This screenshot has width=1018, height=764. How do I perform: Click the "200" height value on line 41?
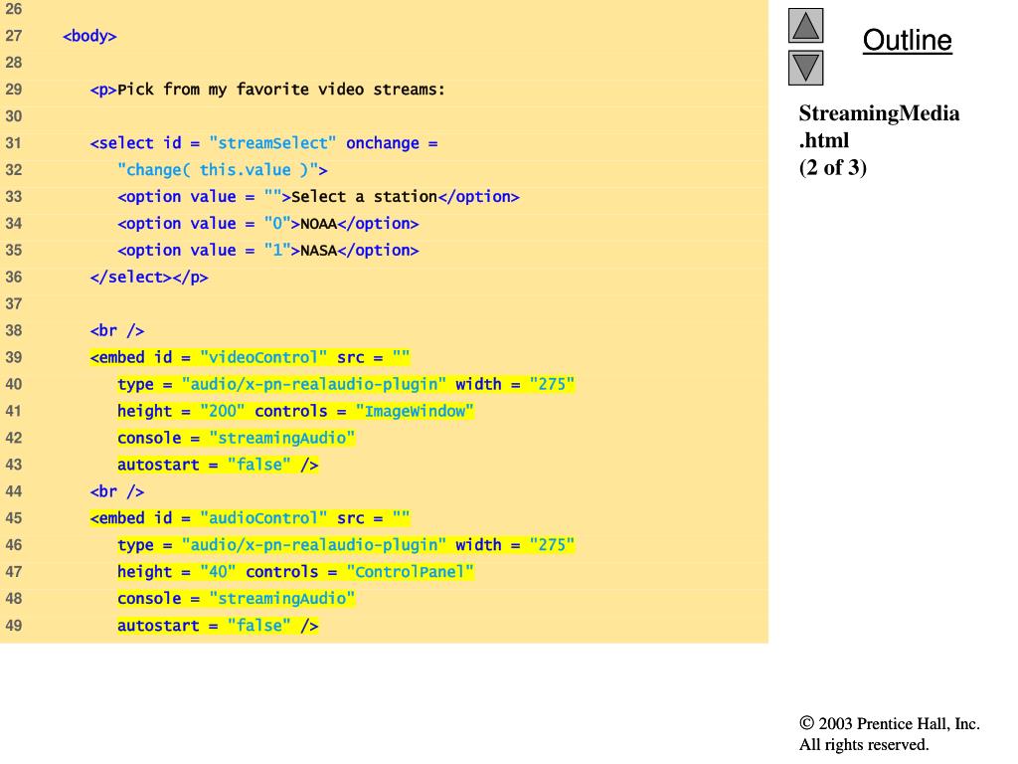(x=222, y=411)
